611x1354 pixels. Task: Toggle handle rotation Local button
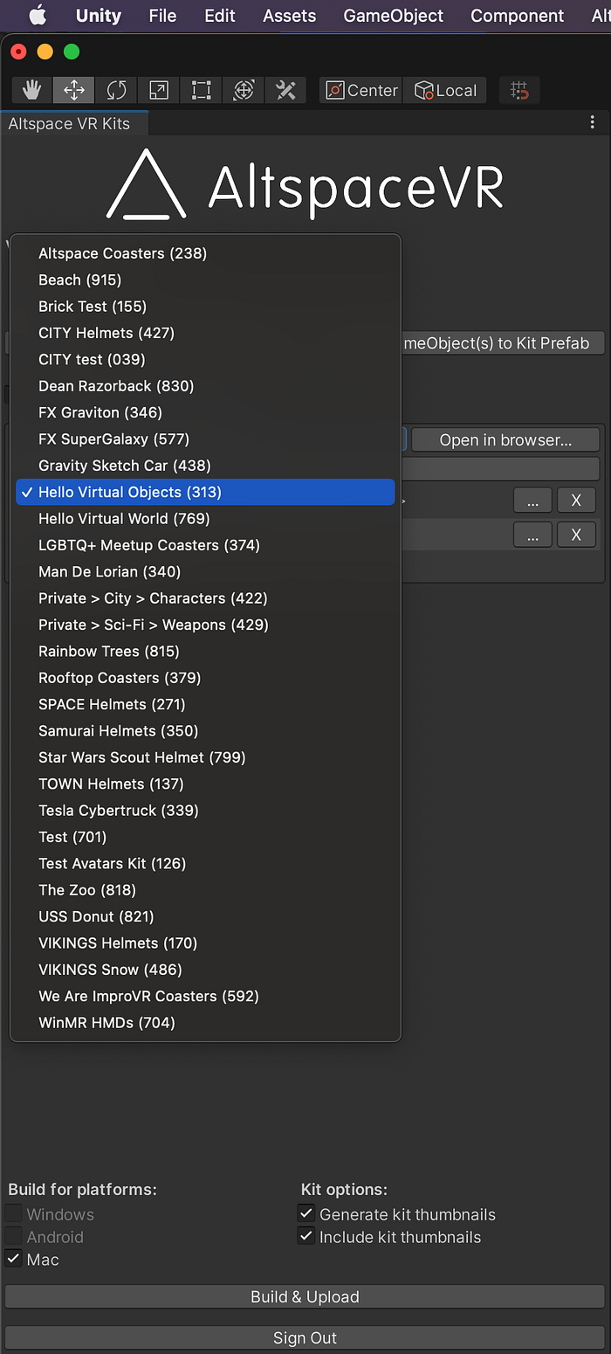[x=445, y=90]
